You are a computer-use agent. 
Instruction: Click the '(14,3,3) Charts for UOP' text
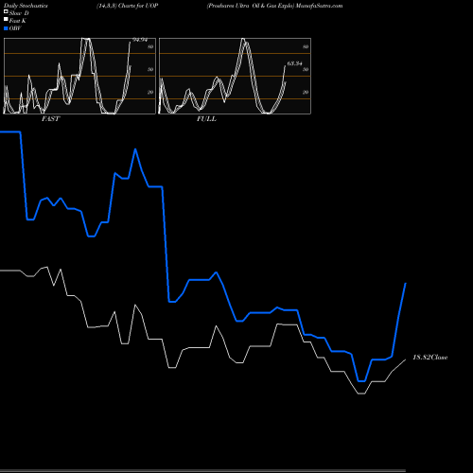click(x=128, y=6)
